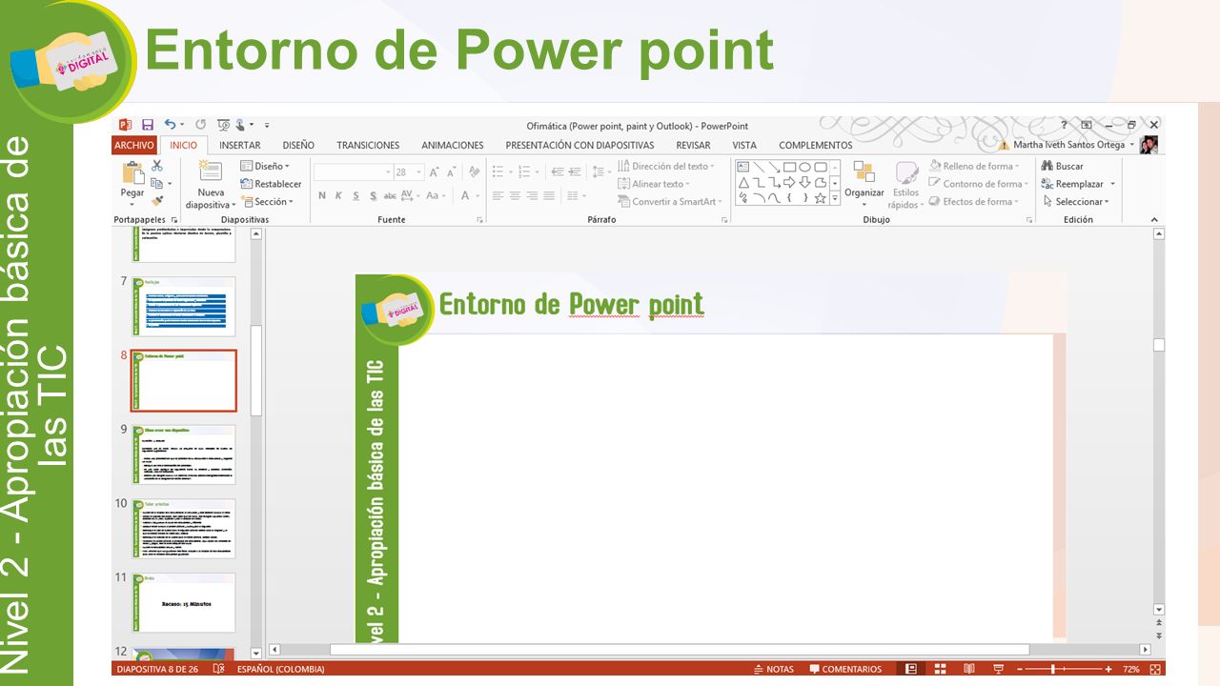Save the presentation using the floppy icon
Viewport: 1220px width, 686px height.
pos(148,125)
